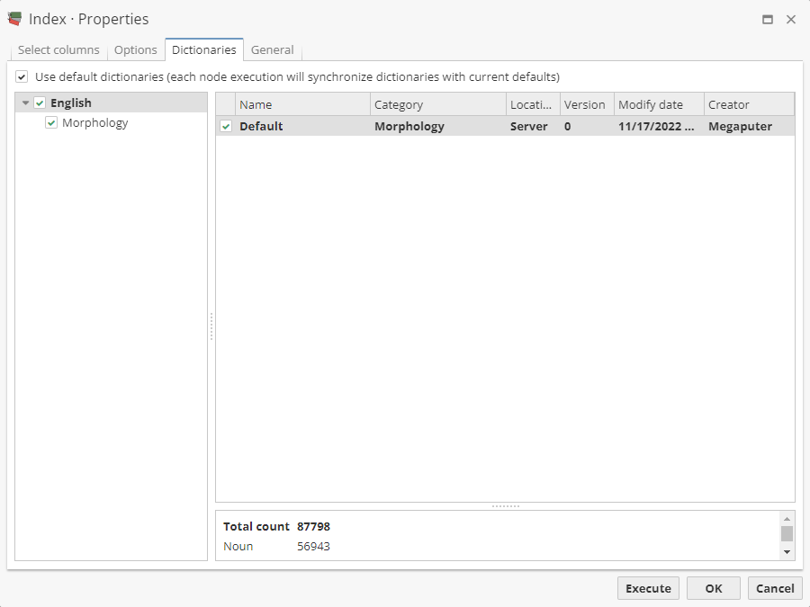Click the Creator column header
Screen dimensions: 810x607
click(726, 104)
